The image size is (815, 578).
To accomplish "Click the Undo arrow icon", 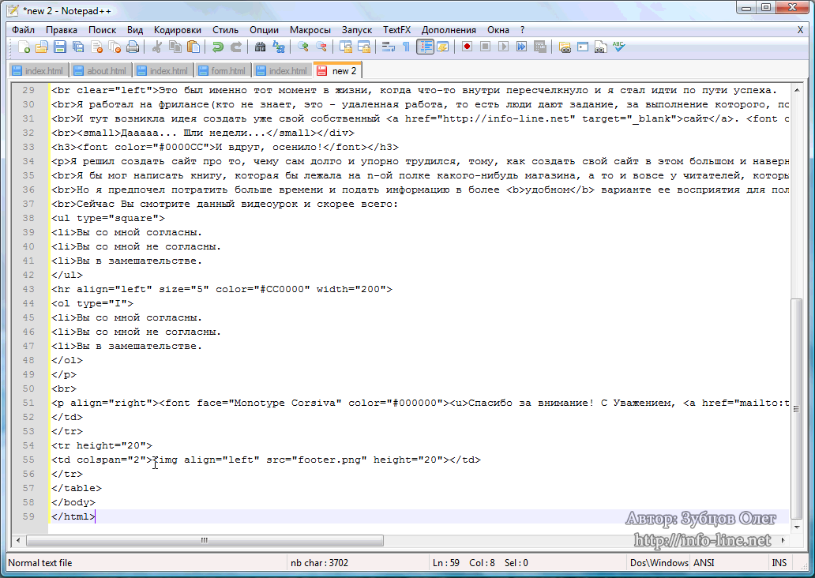I will (217, 47).
